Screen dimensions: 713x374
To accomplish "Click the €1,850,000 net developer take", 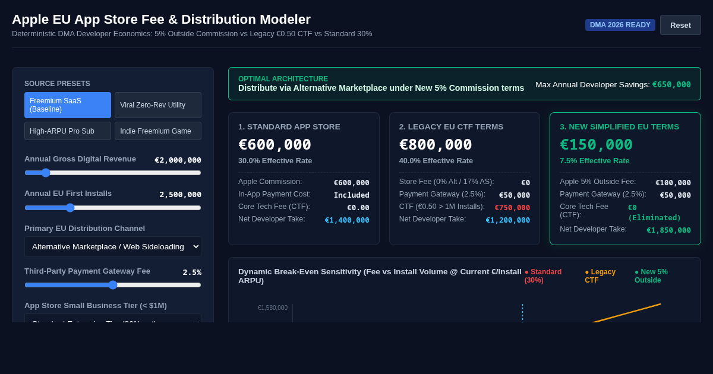I will tap(668, 230).
